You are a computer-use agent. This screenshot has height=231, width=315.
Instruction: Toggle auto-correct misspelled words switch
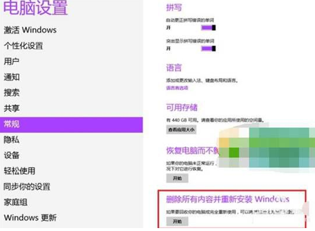(208, 27)
